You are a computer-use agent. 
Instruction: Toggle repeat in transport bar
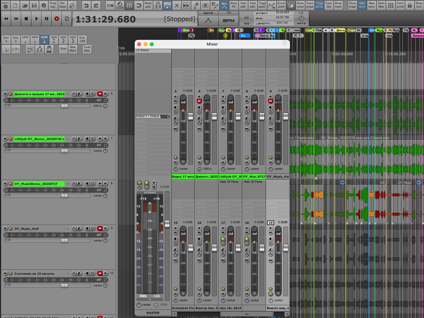point(67,19)
